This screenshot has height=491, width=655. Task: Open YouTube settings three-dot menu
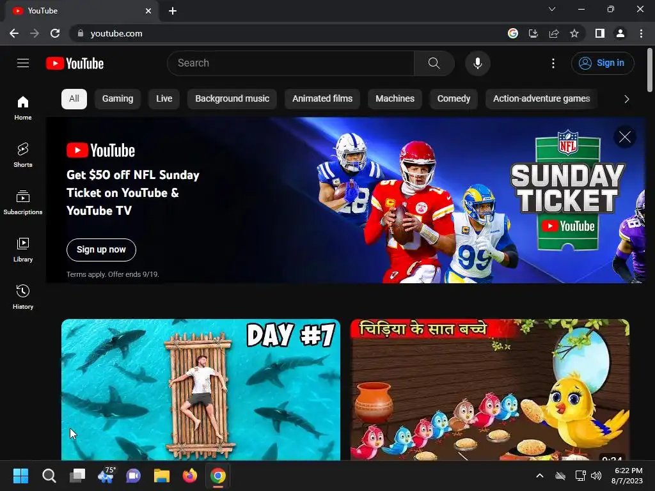click(x=553, y=63)
